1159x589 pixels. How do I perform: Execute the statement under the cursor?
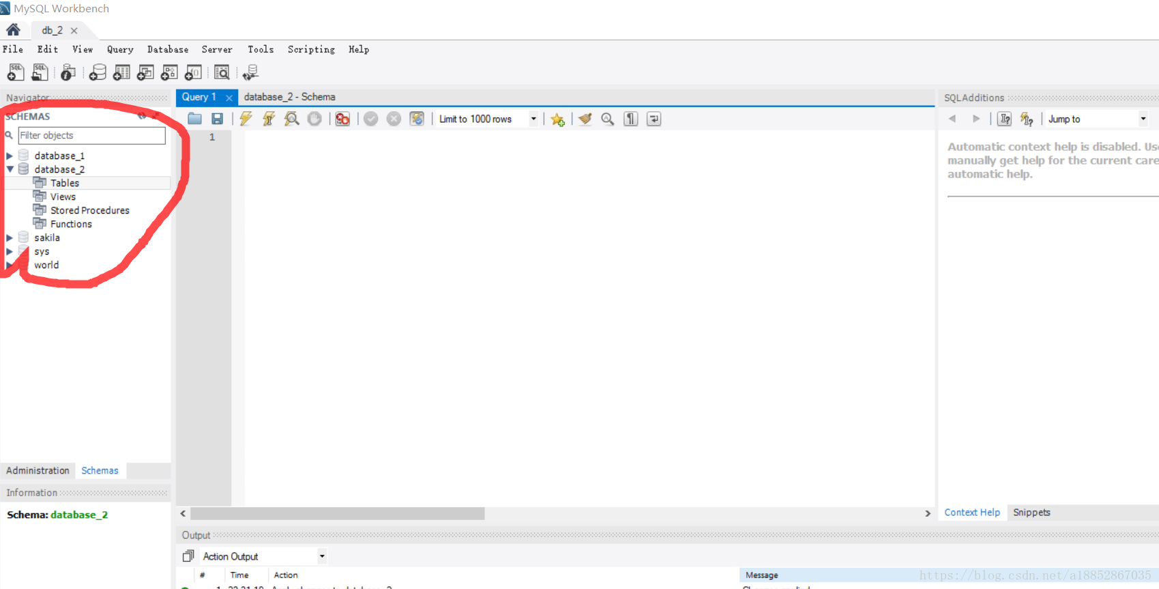click(x=269, y=119)
